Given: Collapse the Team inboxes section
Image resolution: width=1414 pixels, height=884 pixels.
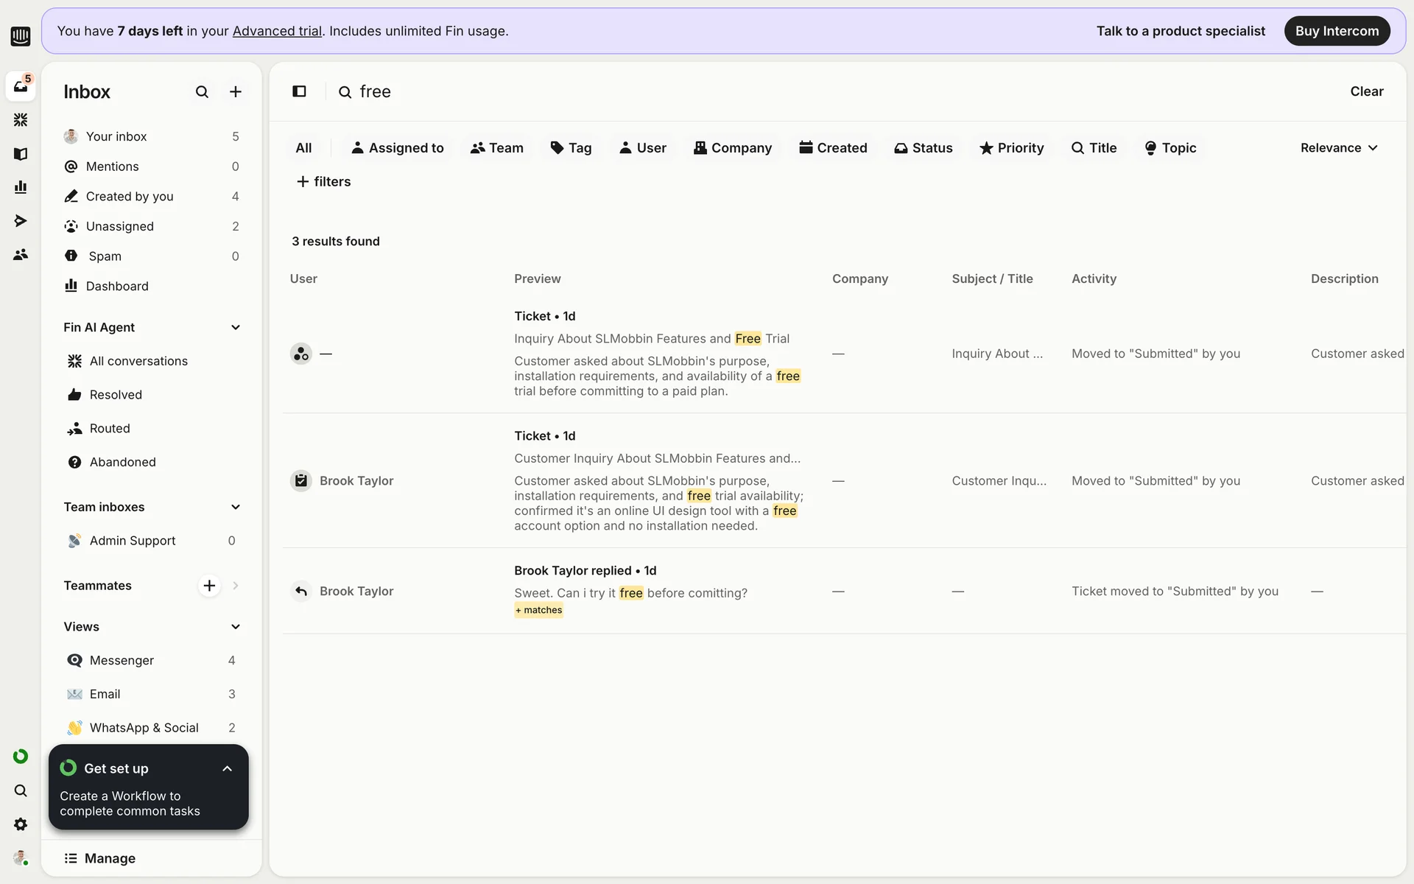Looking at the screenshot, I should coord(236,507).
